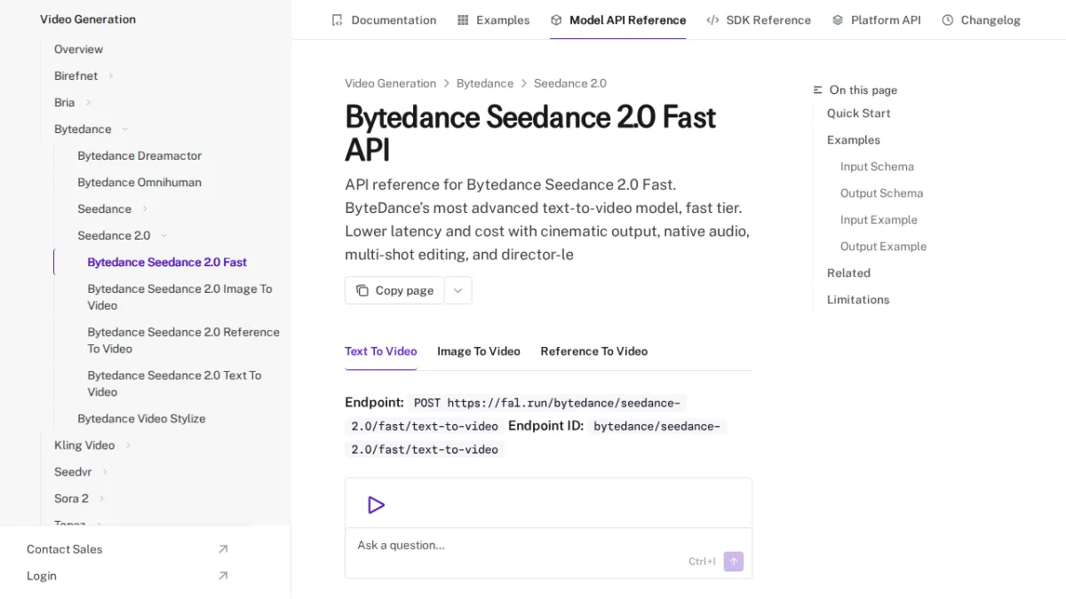Expand the Sora 2 sidebar chevron
Screen dimensions: 1066x599
(101, 498)
